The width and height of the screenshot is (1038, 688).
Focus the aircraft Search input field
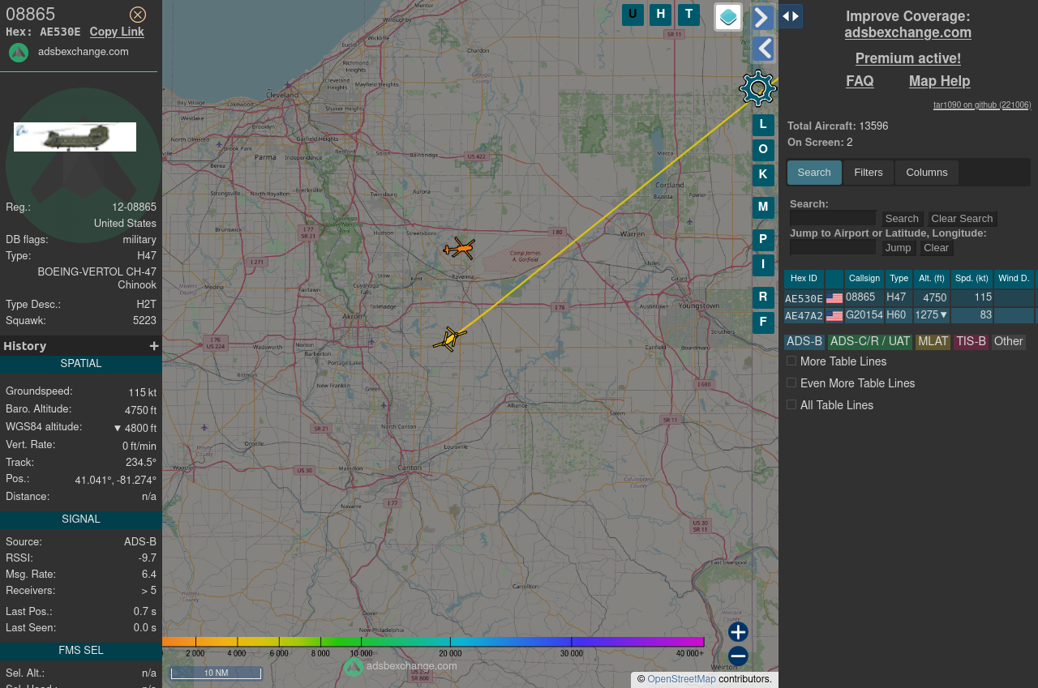tap(833, 218)
